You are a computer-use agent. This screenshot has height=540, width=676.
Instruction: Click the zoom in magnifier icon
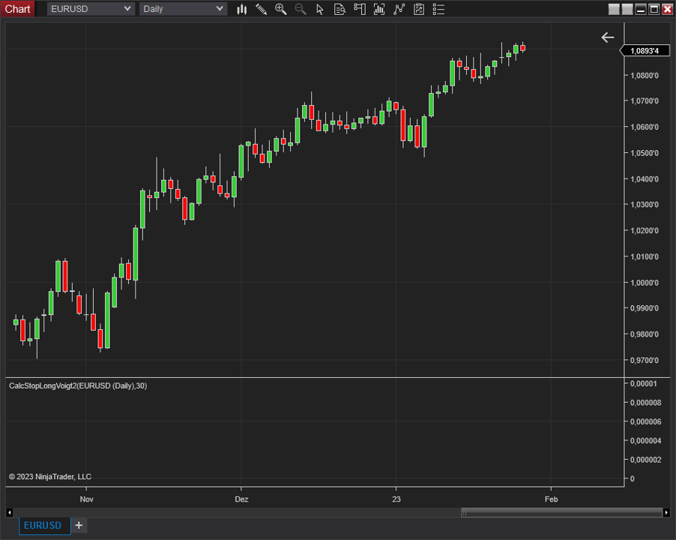tap(280, 9)
